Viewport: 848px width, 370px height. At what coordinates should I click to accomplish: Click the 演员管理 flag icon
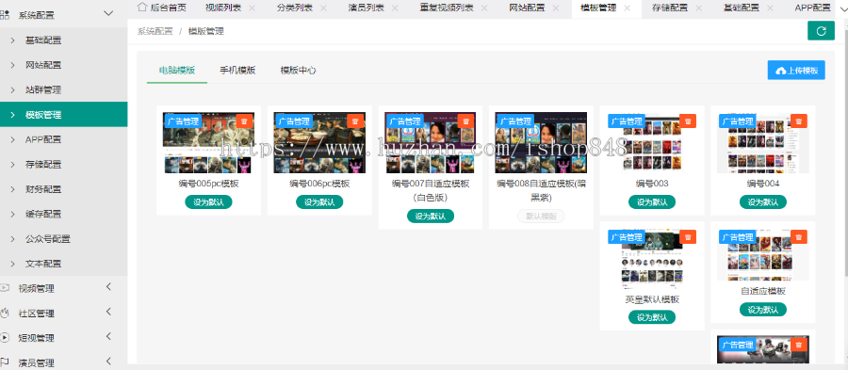point(5,362)
